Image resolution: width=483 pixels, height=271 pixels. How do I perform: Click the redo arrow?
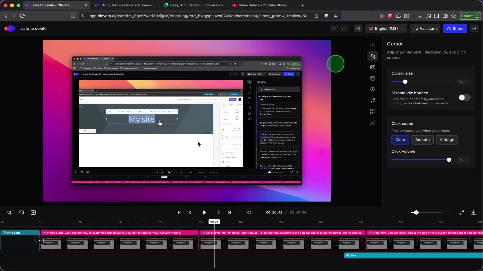coord(344,29)
